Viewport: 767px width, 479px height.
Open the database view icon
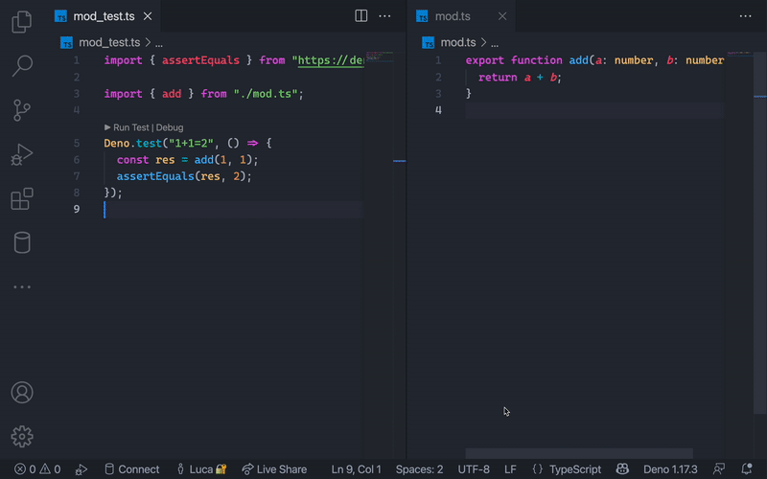coord(21,242)
